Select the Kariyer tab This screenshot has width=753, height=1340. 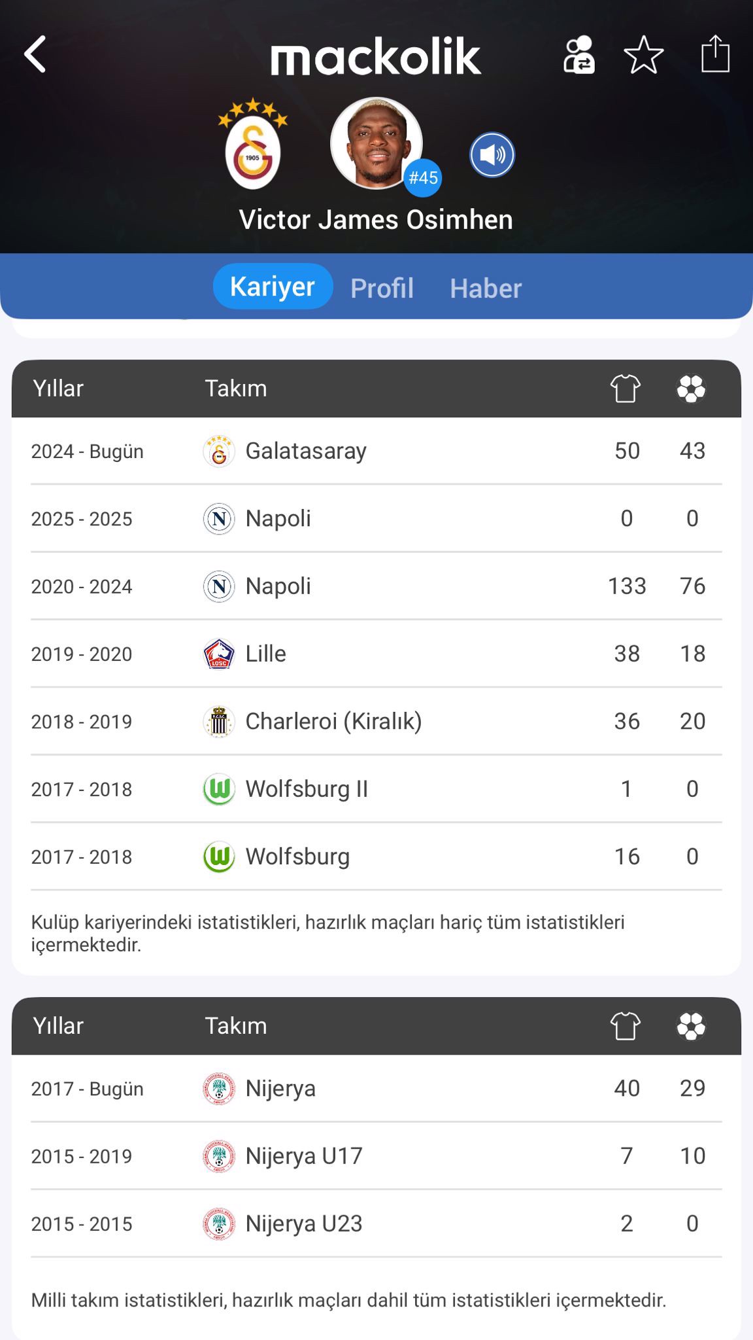coord(273,287)
